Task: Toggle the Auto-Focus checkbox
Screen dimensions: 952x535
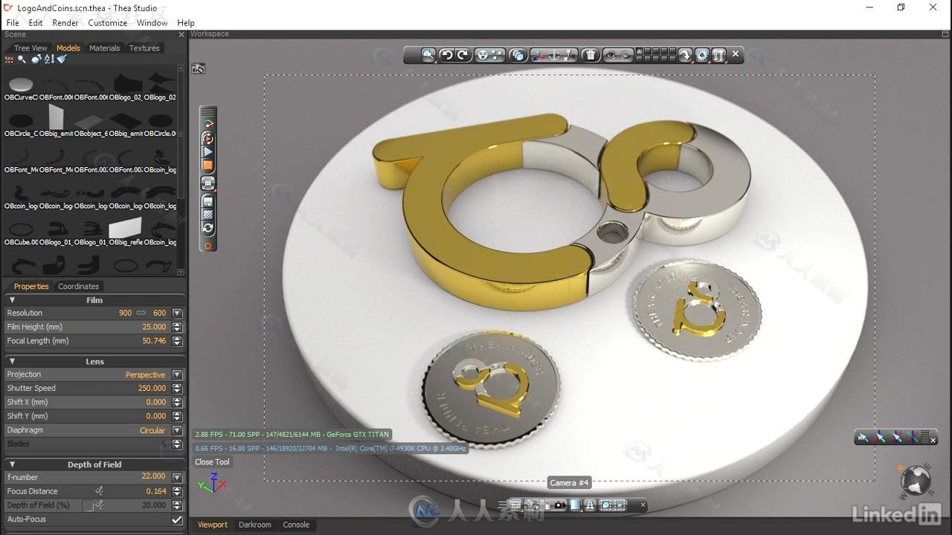Action: (177, 519)
